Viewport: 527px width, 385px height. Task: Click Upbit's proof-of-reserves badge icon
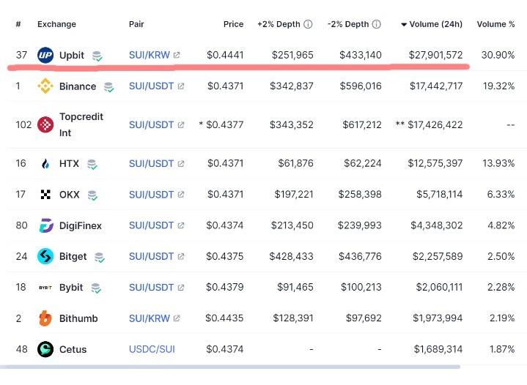[x=97, y=56]
